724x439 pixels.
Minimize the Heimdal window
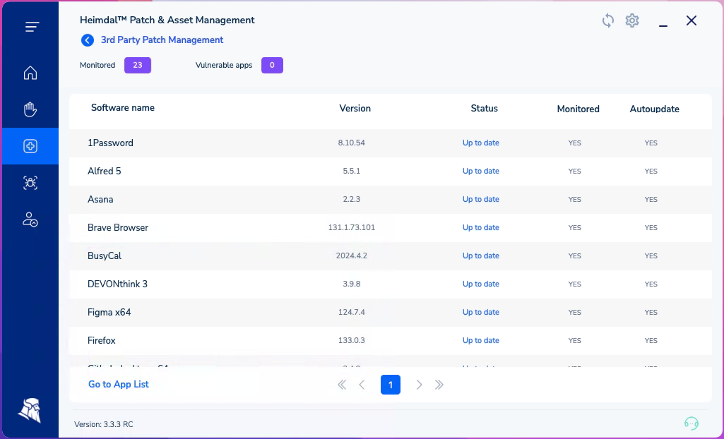coord(663,26)
